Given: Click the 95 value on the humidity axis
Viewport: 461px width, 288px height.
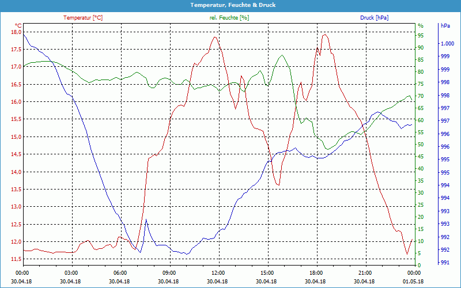Looking at the screenshot, I should click(421, 35).
